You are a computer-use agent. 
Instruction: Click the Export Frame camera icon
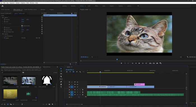click(157, 63)
